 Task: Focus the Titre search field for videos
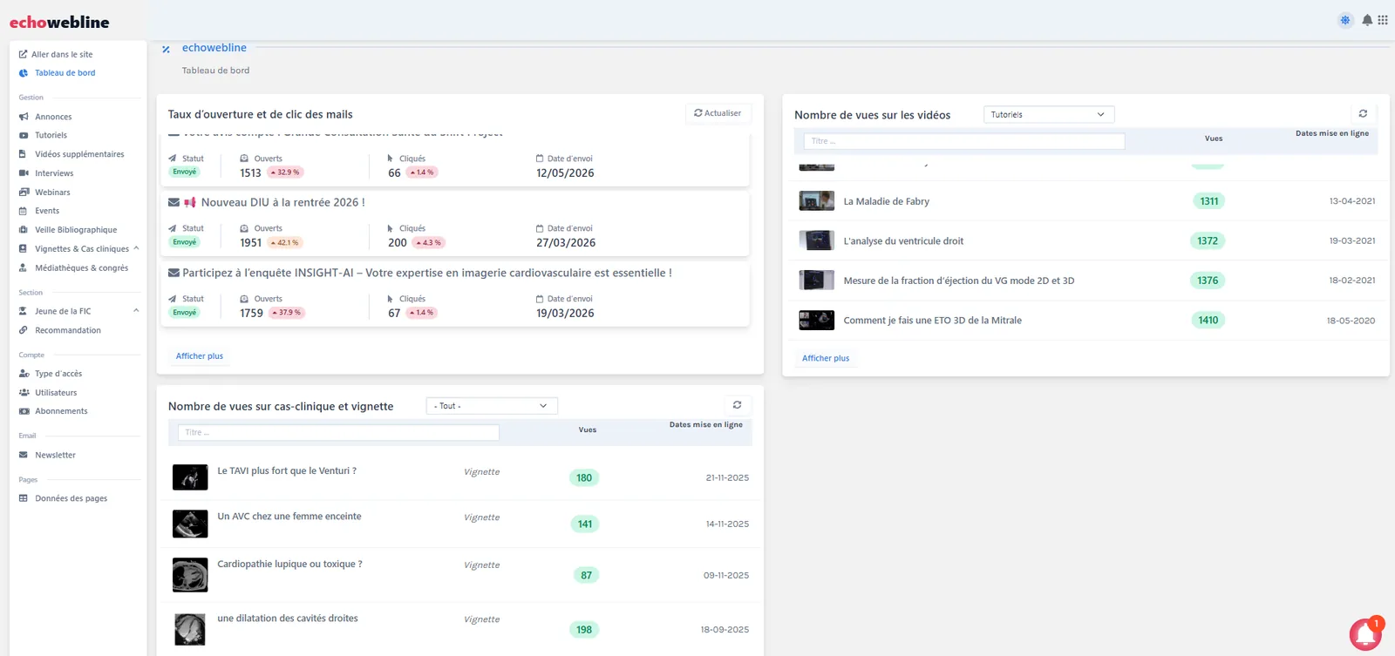(x=964, y=141)
